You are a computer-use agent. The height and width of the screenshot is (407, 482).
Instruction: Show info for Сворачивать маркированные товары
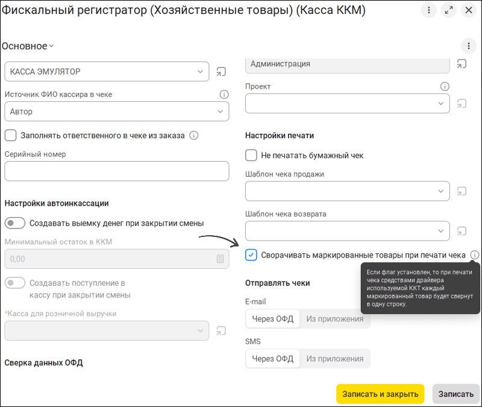[x=475, y=255]
